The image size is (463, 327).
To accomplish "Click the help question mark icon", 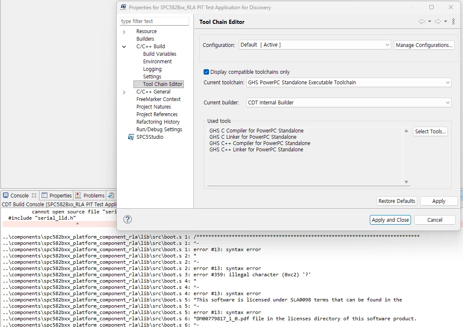I will (127, 219).
